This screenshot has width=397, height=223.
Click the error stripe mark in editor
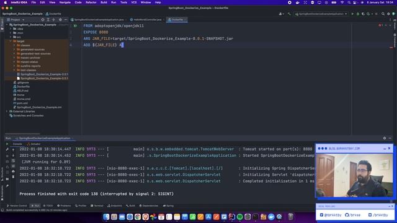pyautogui.click(x=391, y=47)
